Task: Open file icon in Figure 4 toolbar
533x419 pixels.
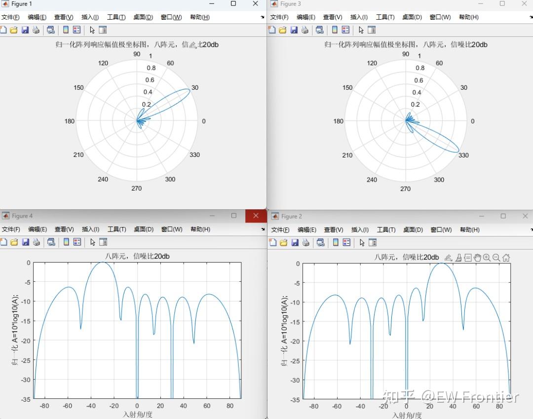Action: pyautogui.click(x=14, y=242)
